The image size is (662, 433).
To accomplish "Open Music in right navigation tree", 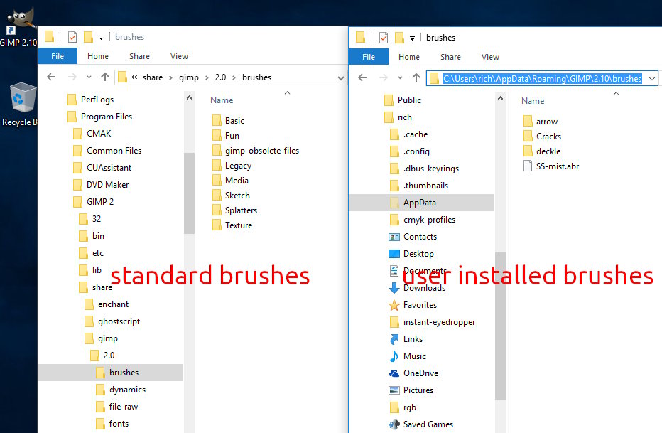I will coord(407,356).
